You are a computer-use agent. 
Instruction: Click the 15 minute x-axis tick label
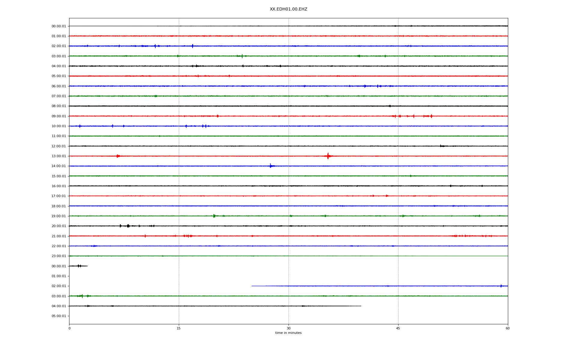pos(179,328)
